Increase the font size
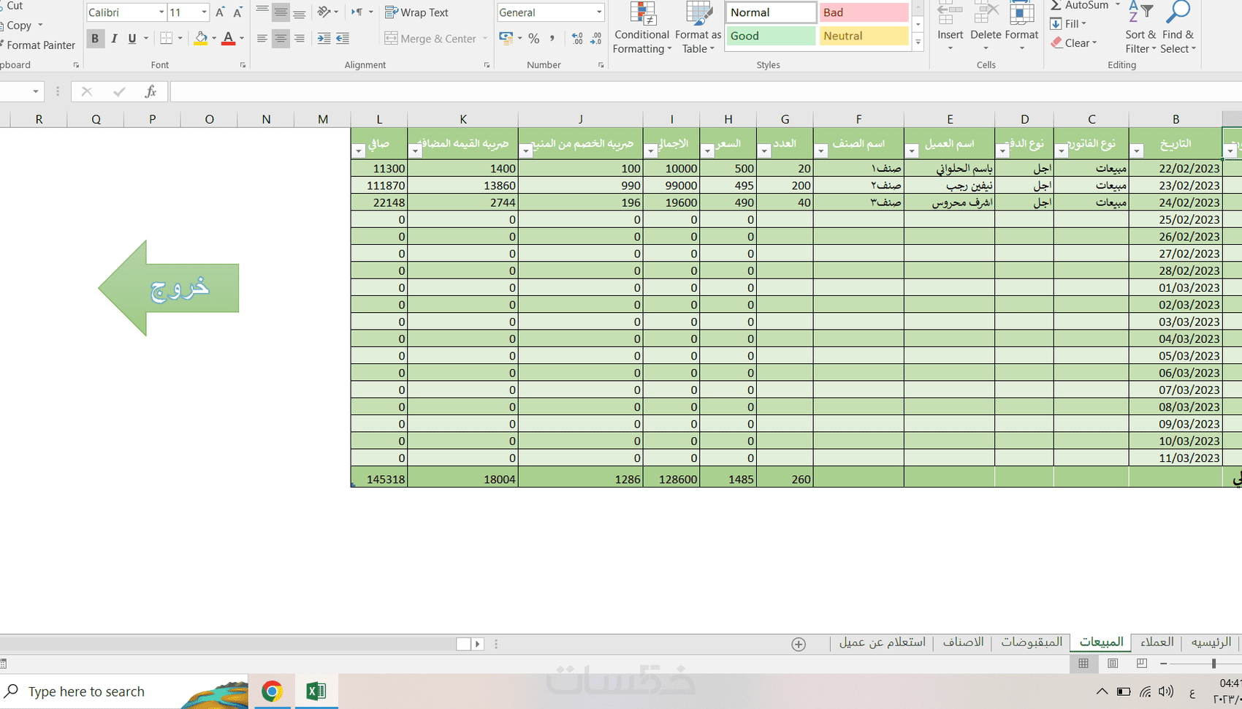Viewport: 1242px width, 709px height. tap(220, 12)
